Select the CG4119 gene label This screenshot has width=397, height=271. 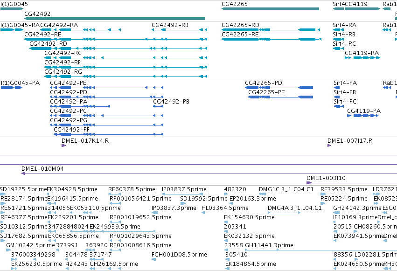[356, 4]
